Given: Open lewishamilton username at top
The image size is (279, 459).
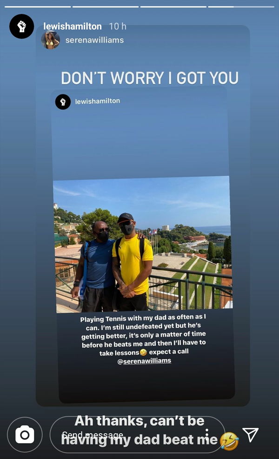Looking at the screenshot, I should (73, 27).
